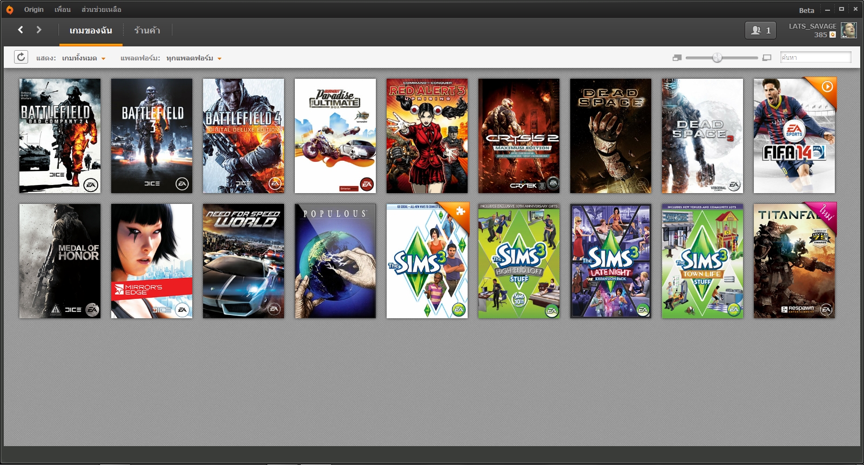
Task: Click the small tiles size icon
Action: pos(677,58)
